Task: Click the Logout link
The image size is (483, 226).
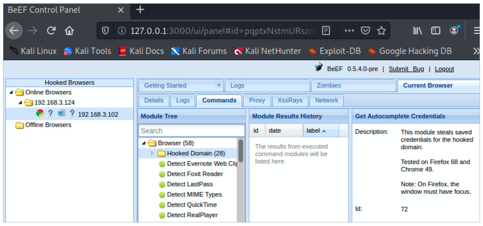Action: point(444,69)
